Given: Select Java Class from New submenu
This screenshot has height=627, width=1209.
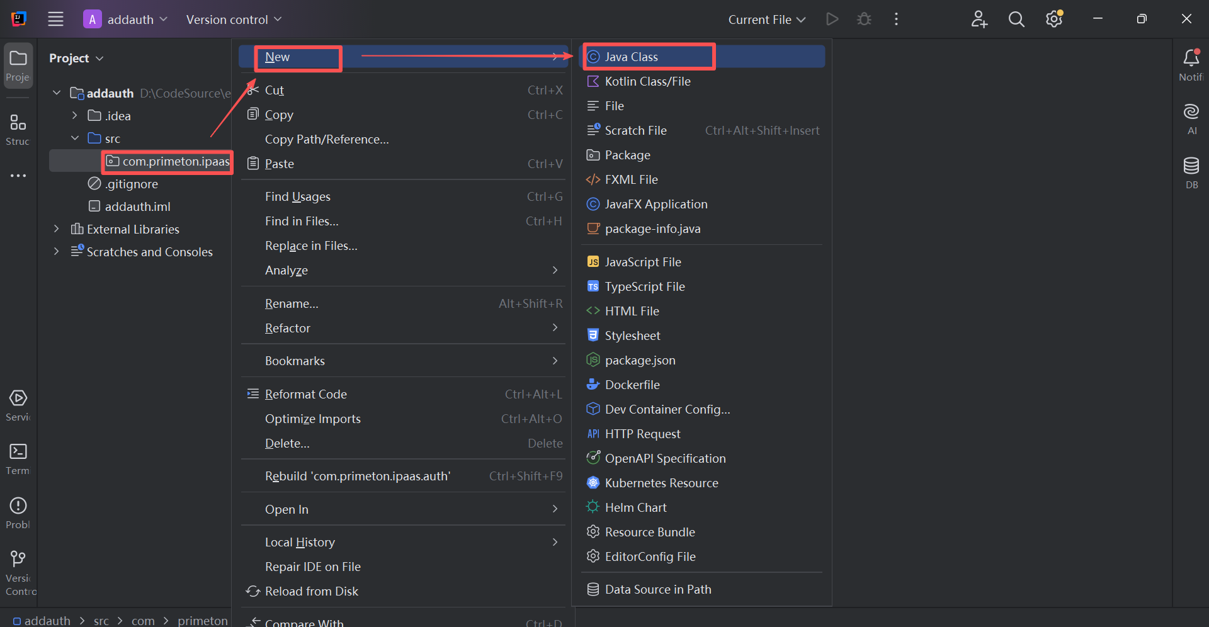Looking at the screenshot, I should pos(631,57).
